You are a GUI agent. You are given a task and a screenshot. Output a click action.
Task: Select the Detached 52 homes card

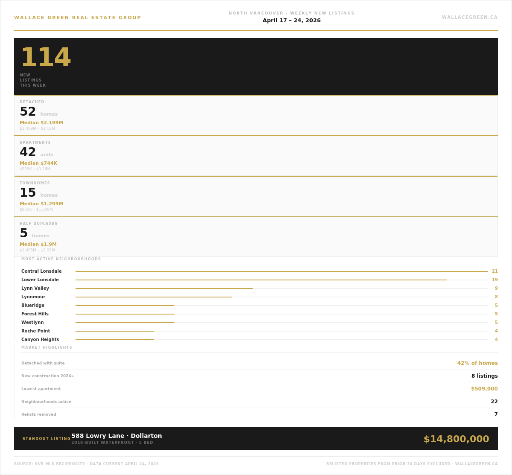(256, 115)
